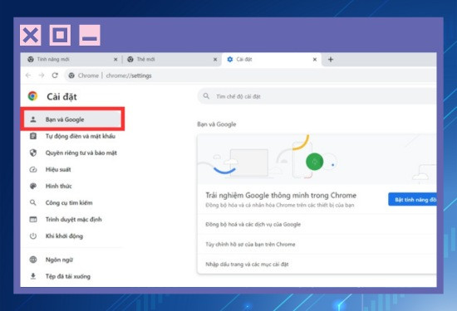Click the sync illustration banner image

(317, 159)
